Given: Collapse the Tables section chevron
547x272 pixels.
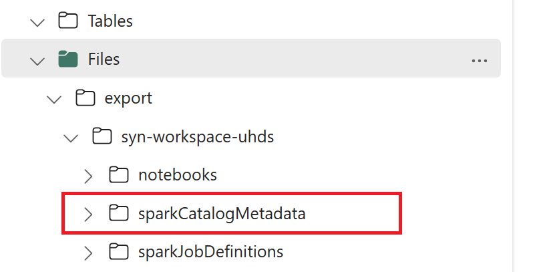Looking at the screenshot, I should pos(37,21).
